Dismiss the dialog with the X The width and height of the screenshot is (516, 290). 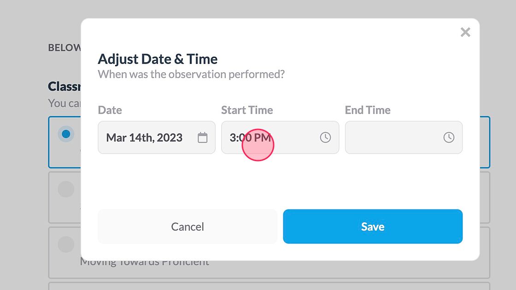(465, 32)
